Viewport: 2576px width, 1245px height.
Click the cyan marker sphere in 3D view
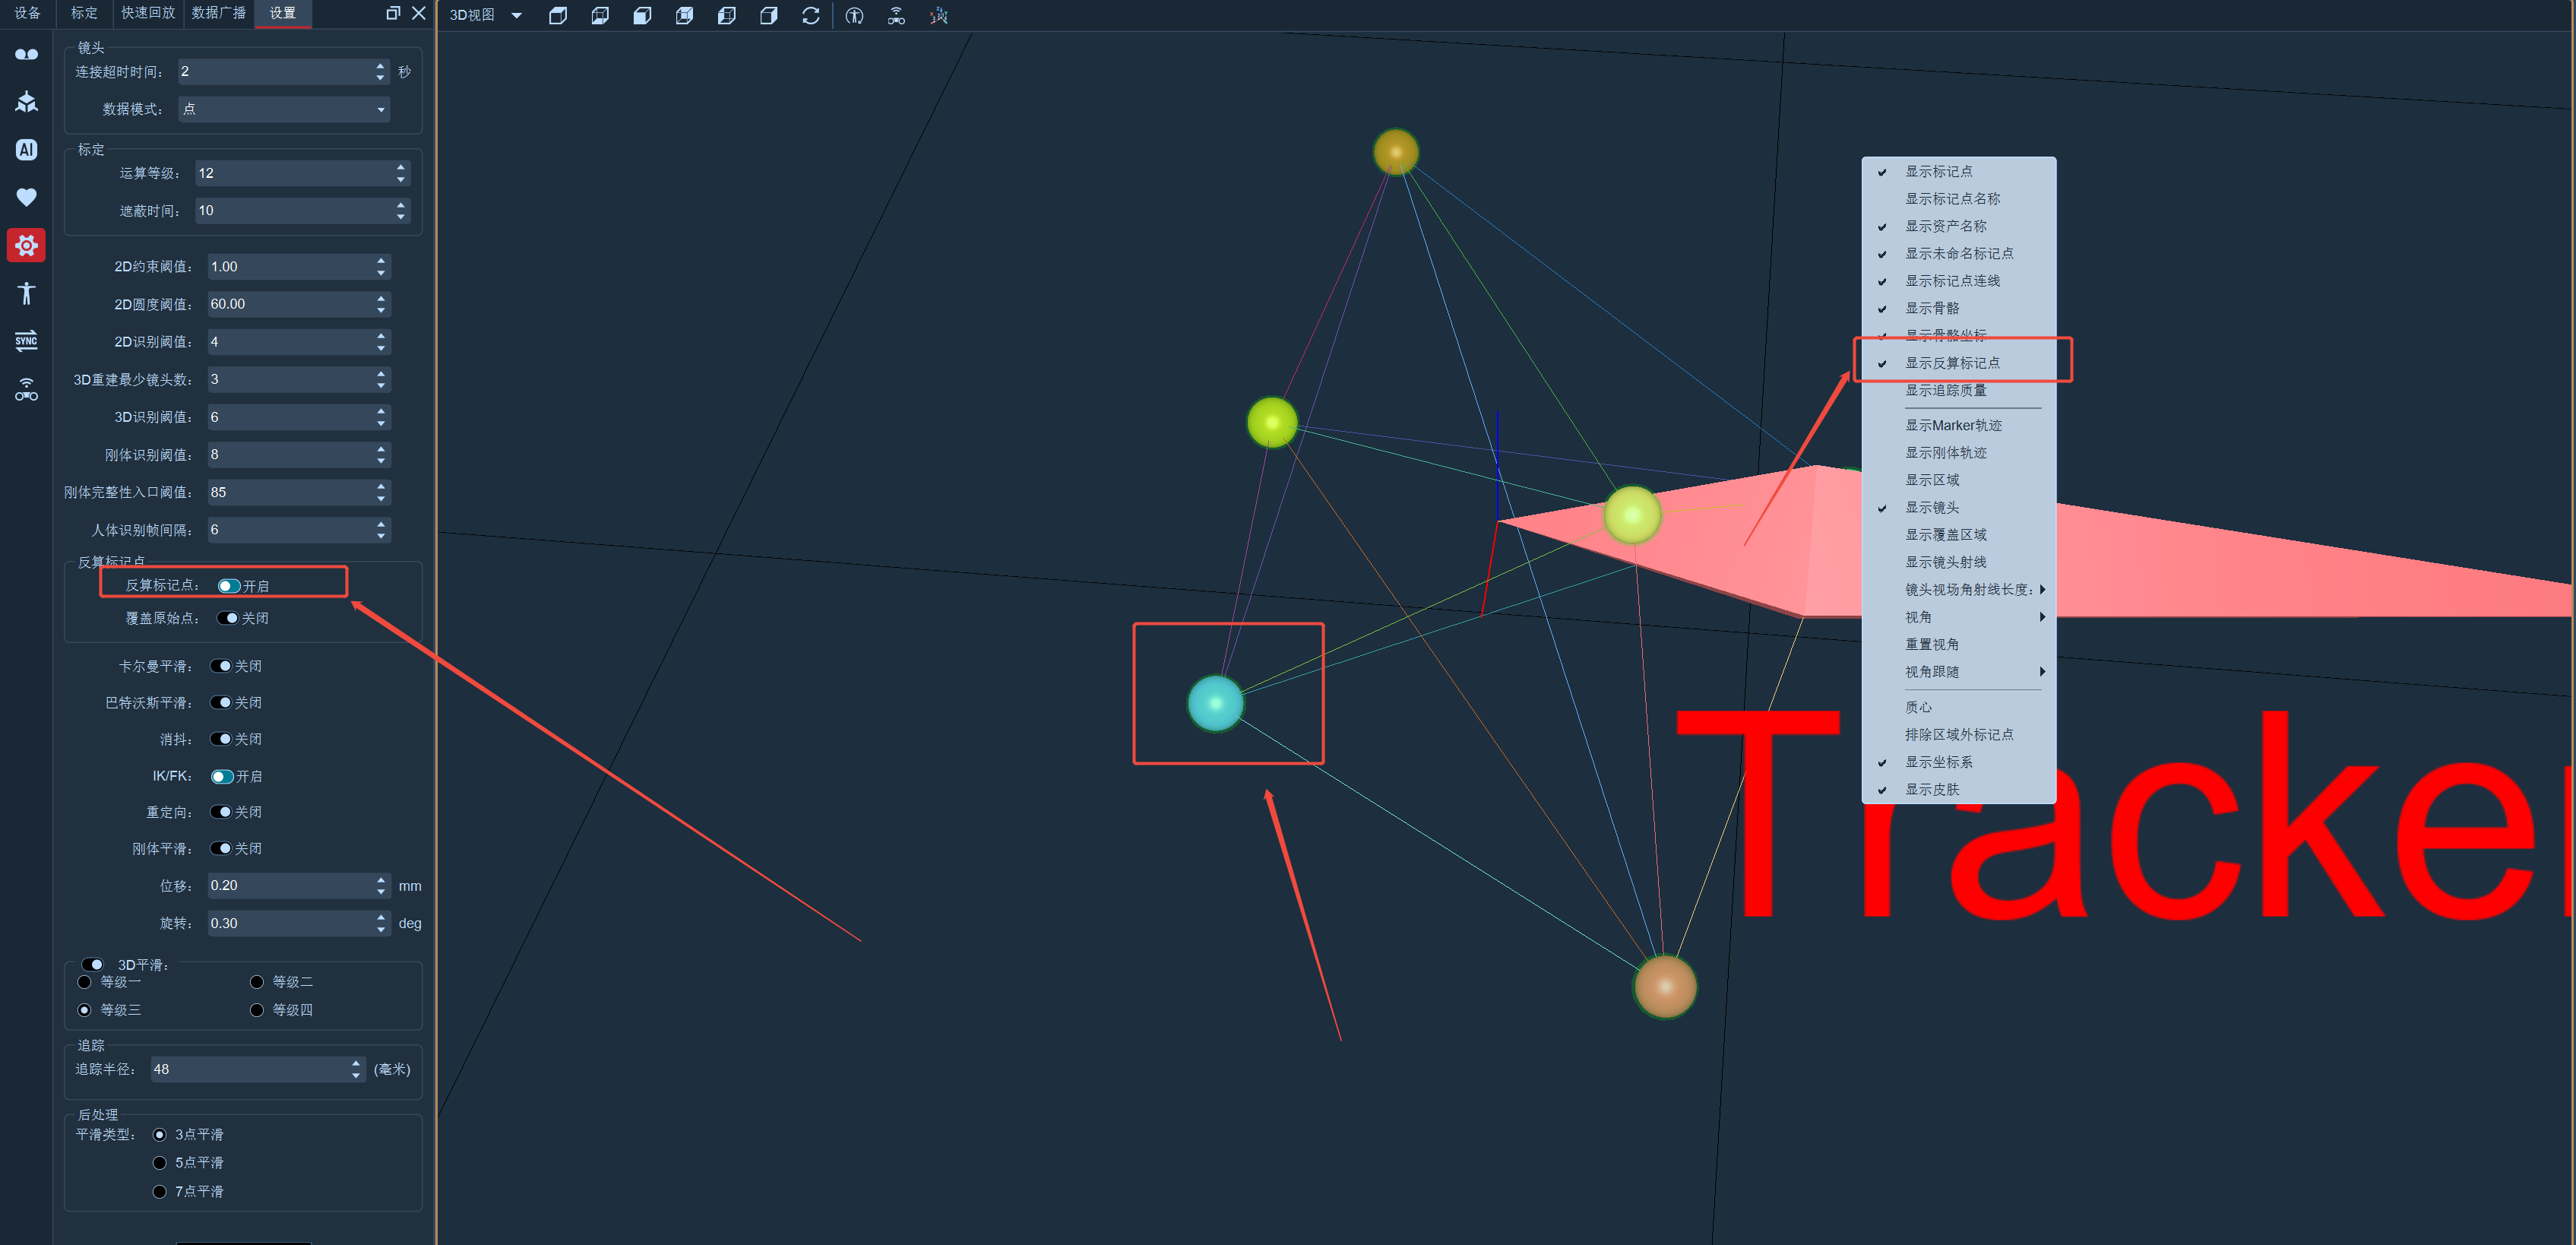pyautogui.click(x=1215, y=703)
